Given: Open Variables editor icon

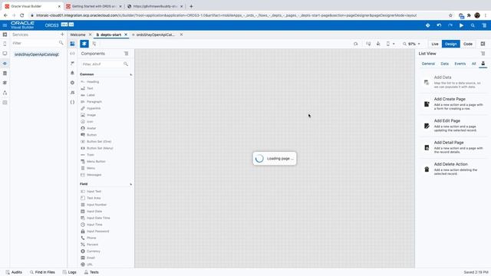Looking at the screenshot, I should tap(72, 54).
